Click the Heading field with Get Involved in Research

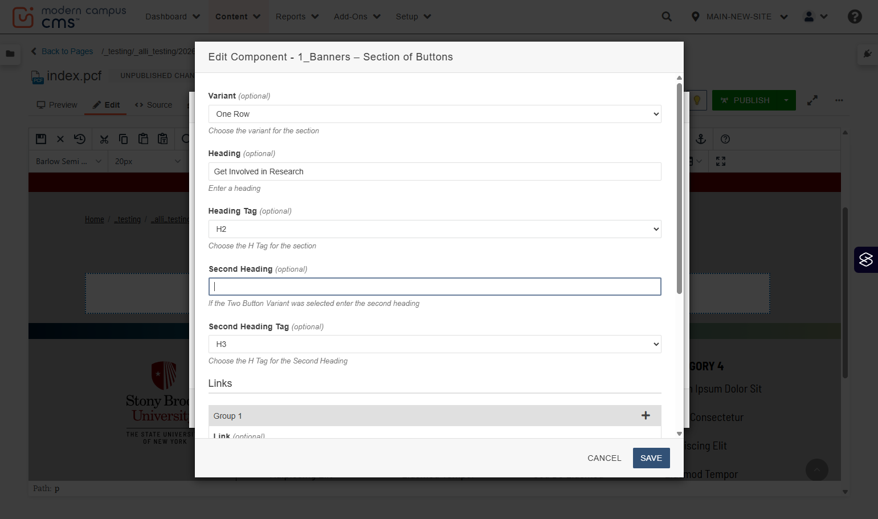tap(435, 171)
